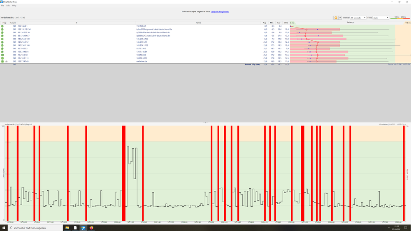The image size is (411, 231).
Task: Click vodafone.de in the Name column
Action: (x=142, y=61)
